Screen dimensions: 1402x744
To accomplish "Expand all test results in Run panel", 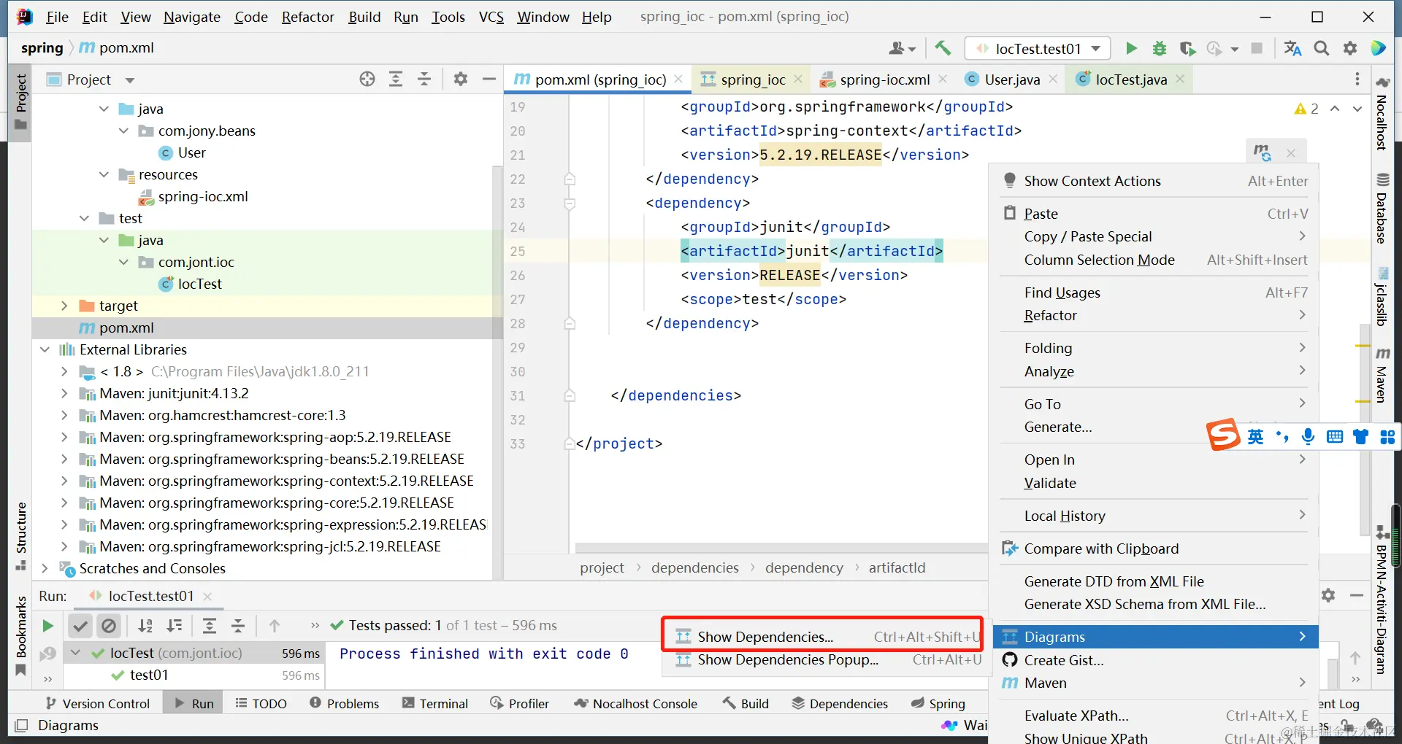I will point(210,626).
